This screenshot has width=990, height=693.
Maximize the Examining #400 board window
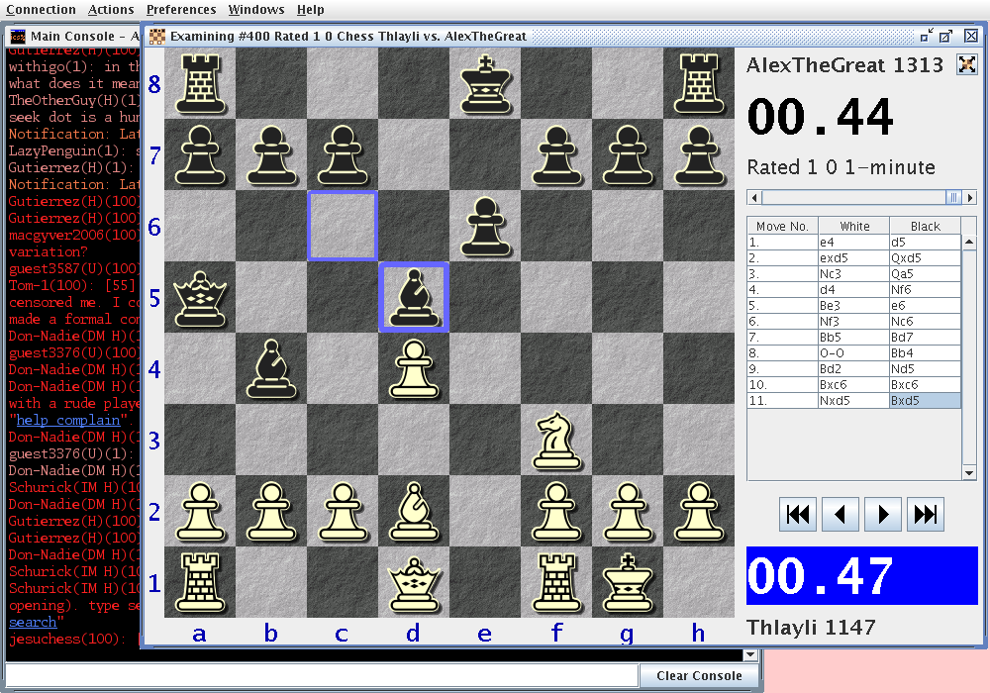[947, 37]
